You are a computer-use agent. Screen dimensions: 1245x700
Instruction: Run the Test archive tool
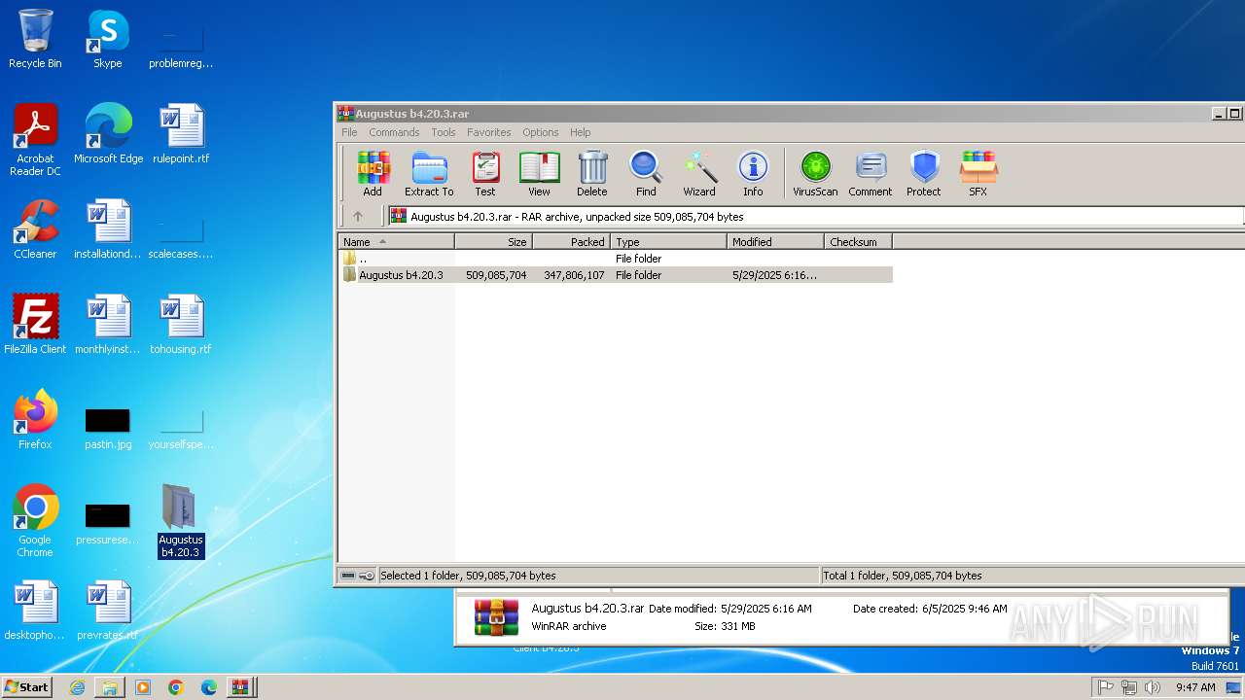[x=485, y=174]
